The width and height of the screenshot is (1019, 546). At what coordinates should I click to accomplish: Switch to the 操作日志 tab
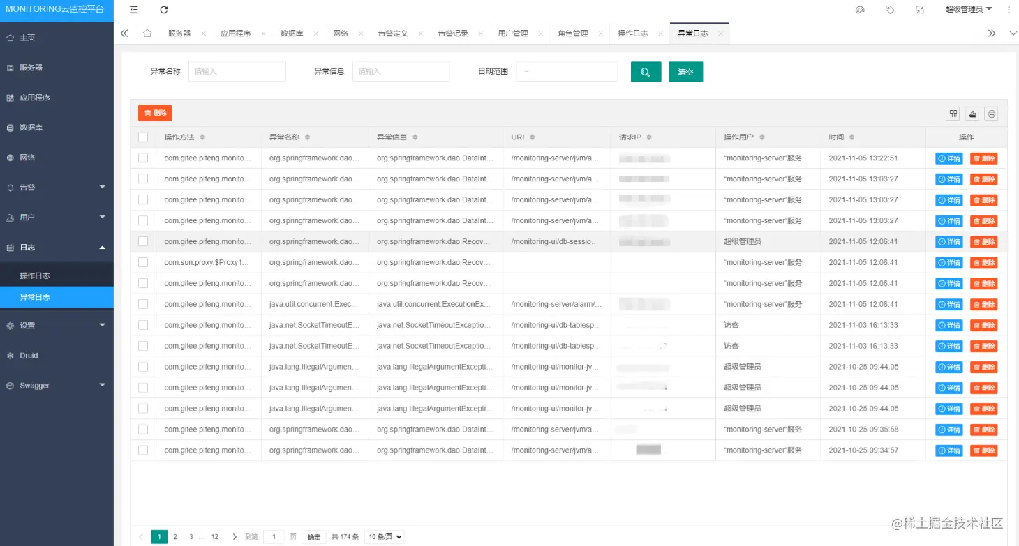pos(633,33)
